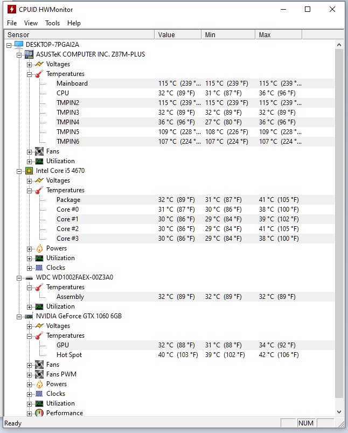348x433 pixels.
Task: Select the Package temperature row
Action: coord(194,200)
